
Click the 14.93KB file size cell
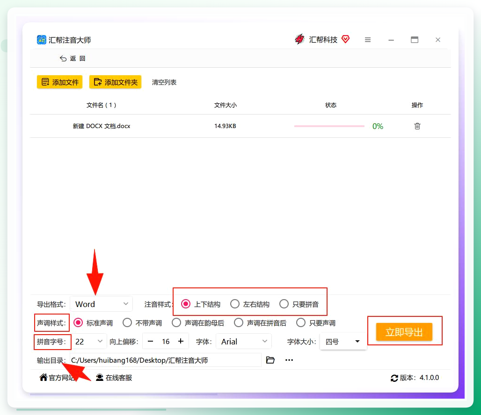pos(225,126)
